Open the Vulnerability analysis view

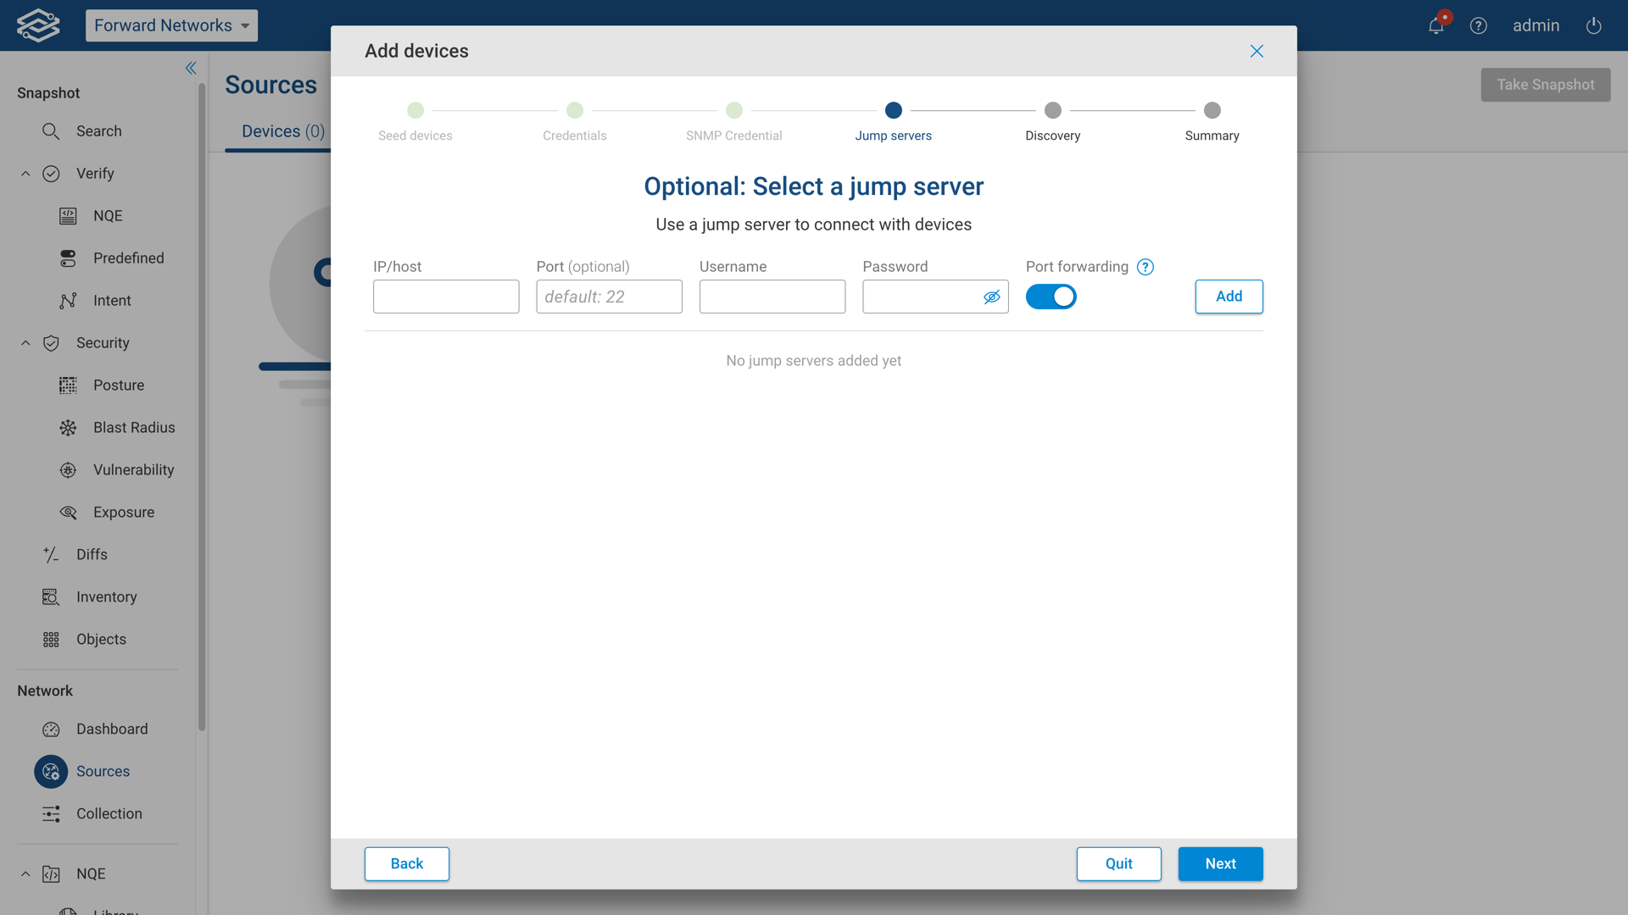click(133, 469)
